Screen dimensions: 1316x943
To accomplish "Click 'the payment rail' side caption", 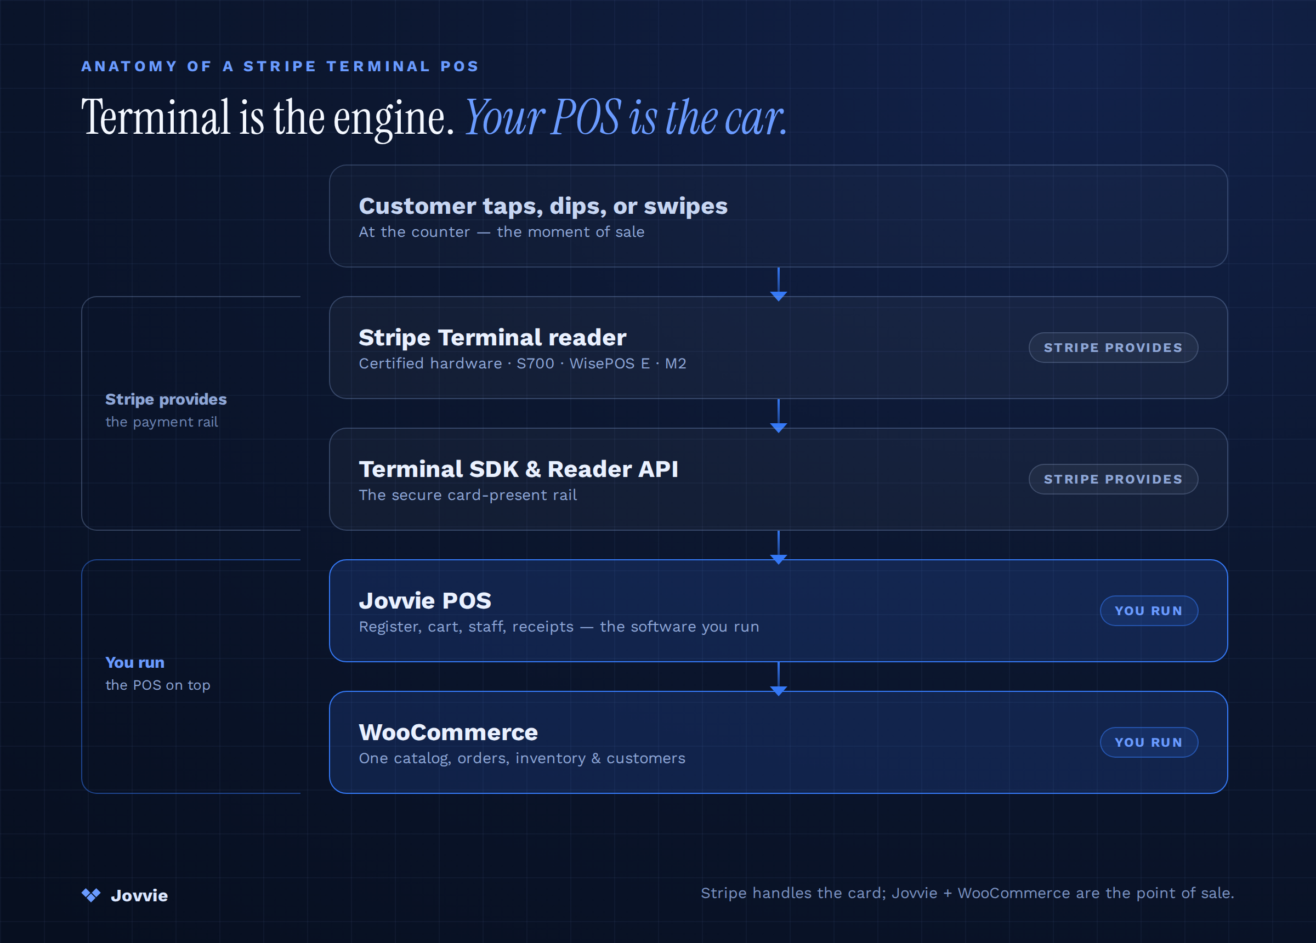I will 161,422.
